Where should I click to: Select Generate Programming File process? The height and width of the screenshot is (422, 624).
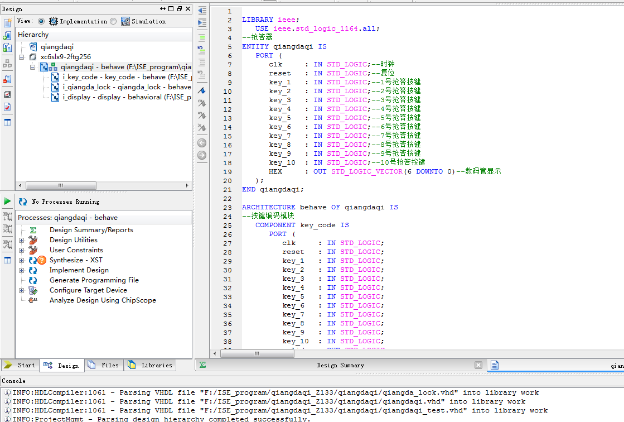pos(94,280)
